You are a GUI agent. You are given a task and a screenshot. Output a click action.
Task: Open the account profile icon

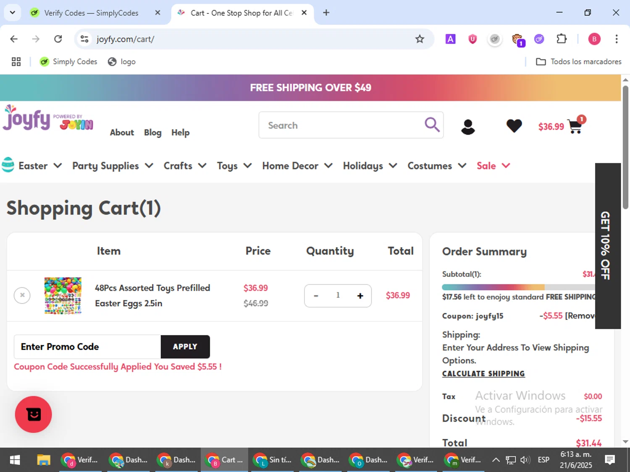468,127
